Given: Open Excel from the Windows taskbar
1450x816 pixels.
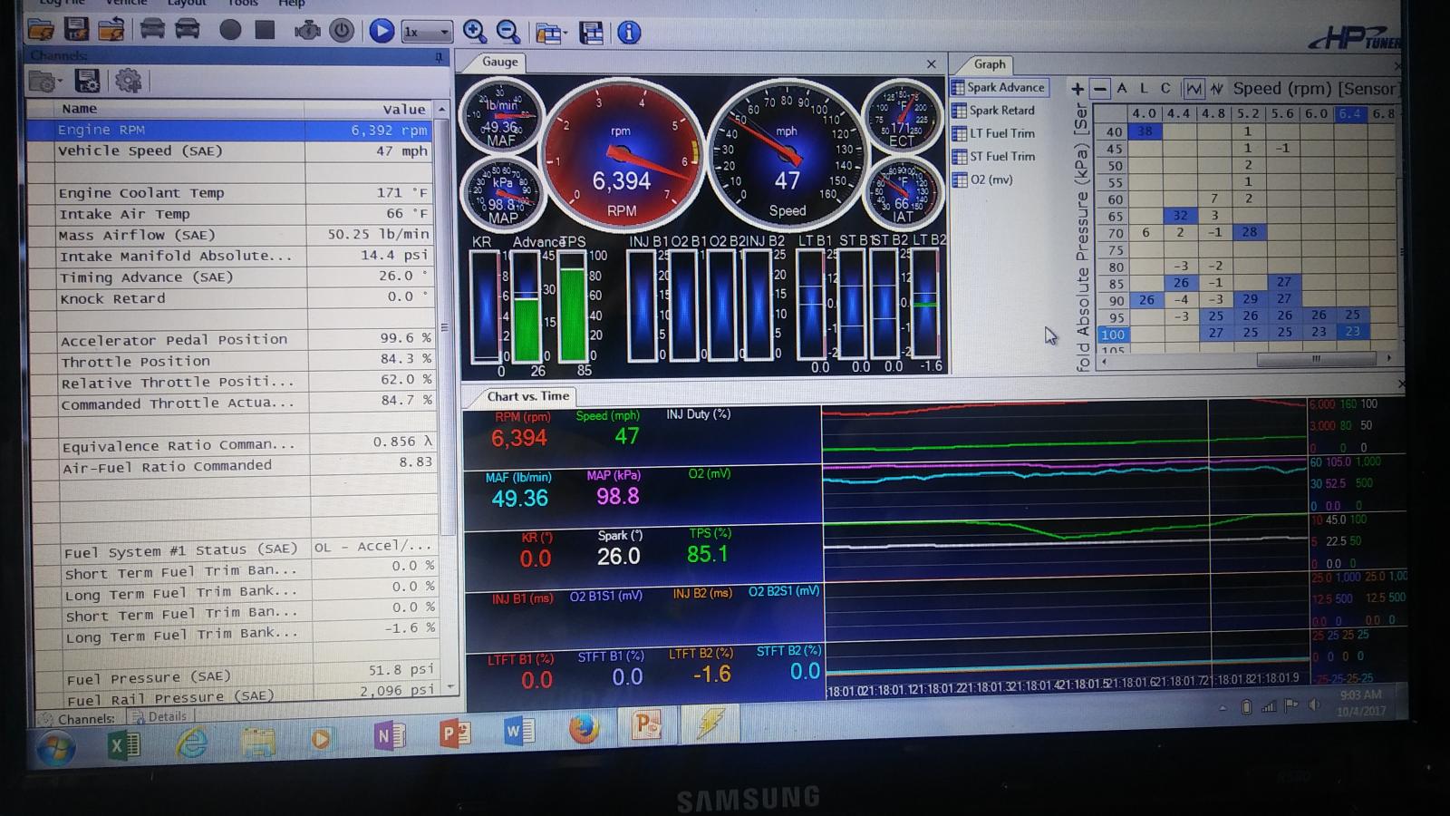Looking at the screenshot, I should pos(123,746).
